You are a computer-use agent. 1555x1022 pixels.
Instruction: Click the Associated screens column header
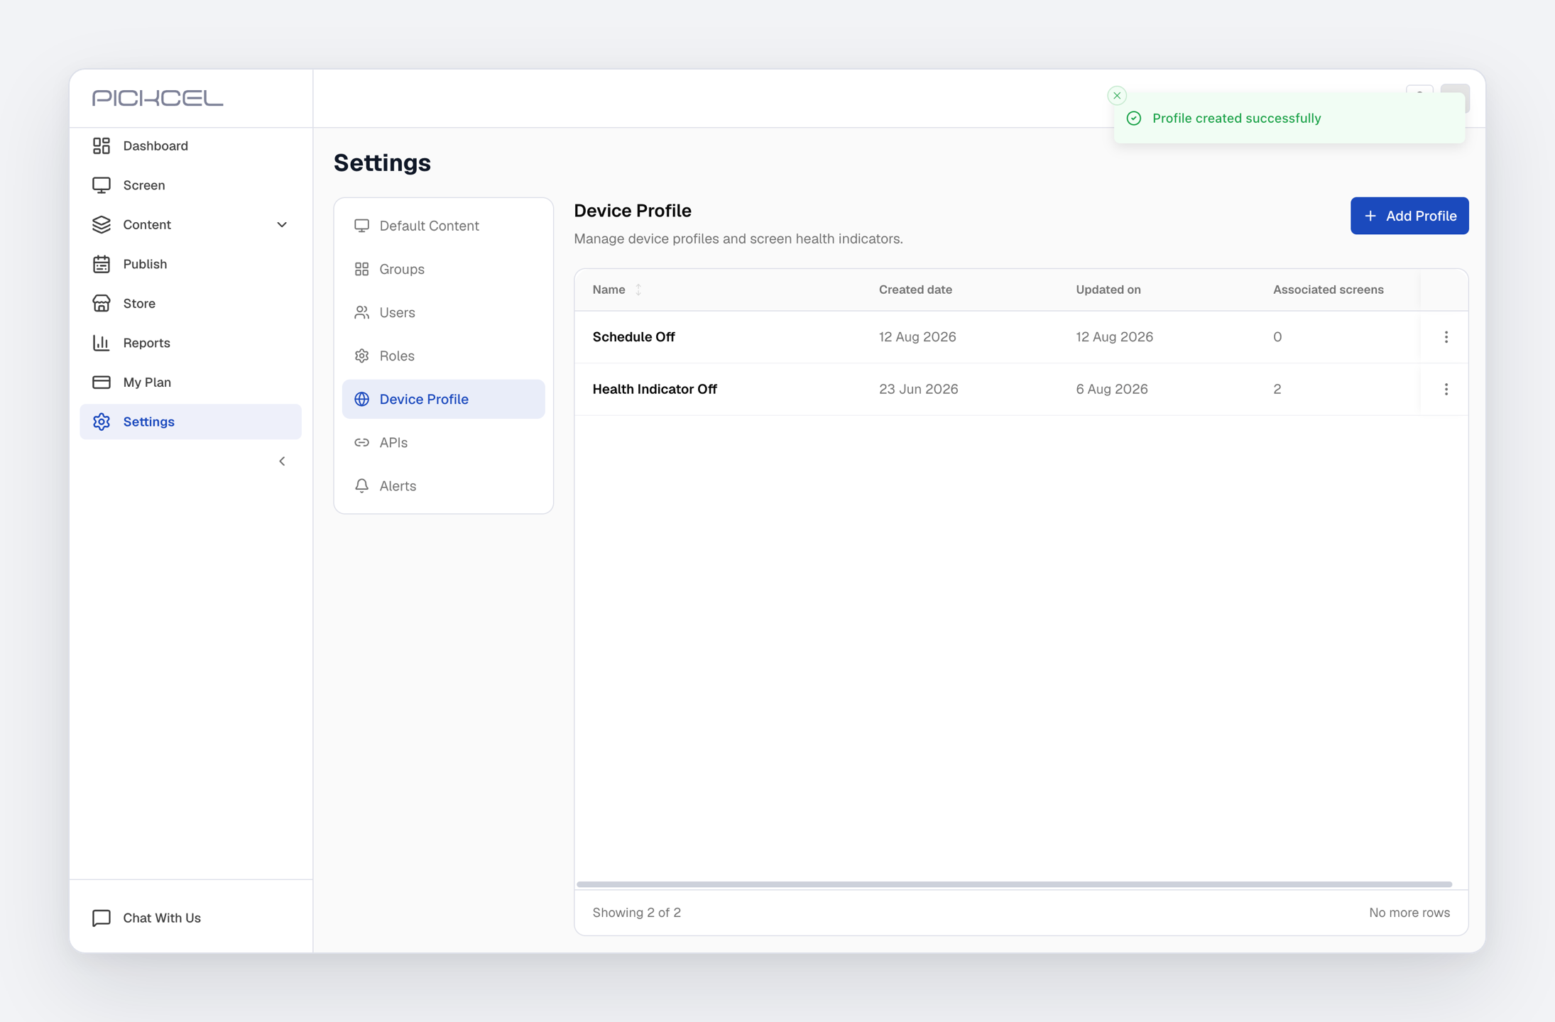pyautogui.click(x=1328, y=290)
